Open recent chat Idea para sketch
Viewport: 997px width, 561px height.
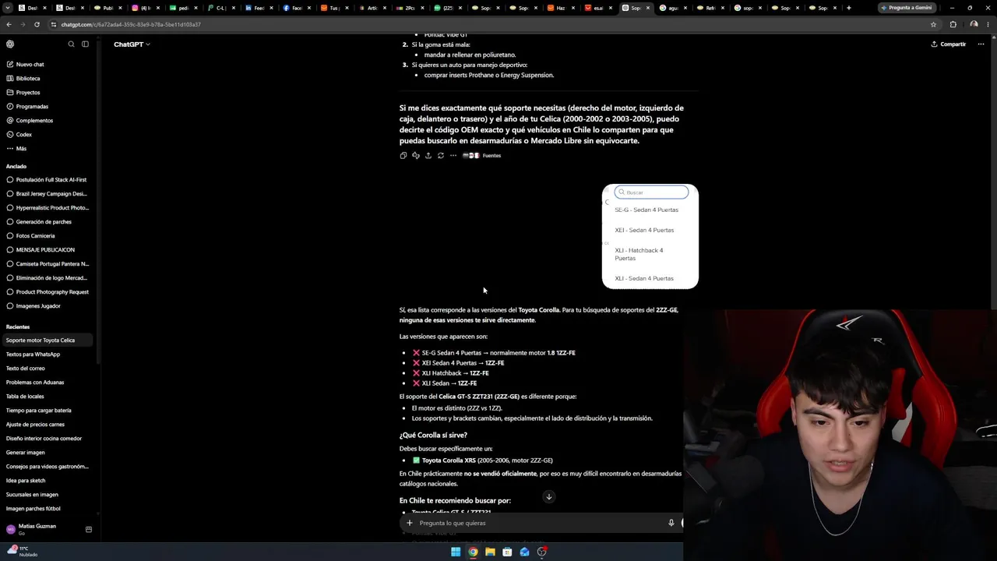click(26, 481)
